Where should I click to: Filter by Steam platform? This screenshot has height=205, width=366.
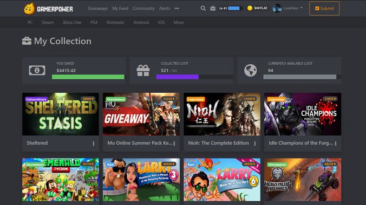click(48, 22)
